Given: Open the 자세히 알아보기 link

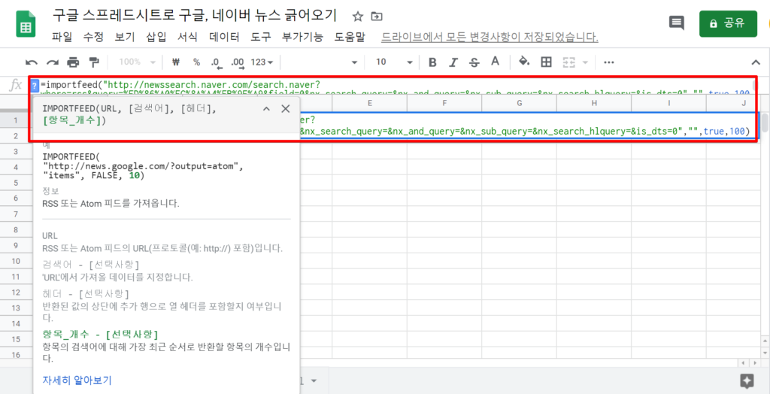Looking at the screenshot, I should coord(77,380).
